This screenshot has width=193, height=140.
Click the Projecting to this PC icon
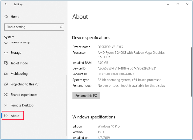tap(6, 84)
